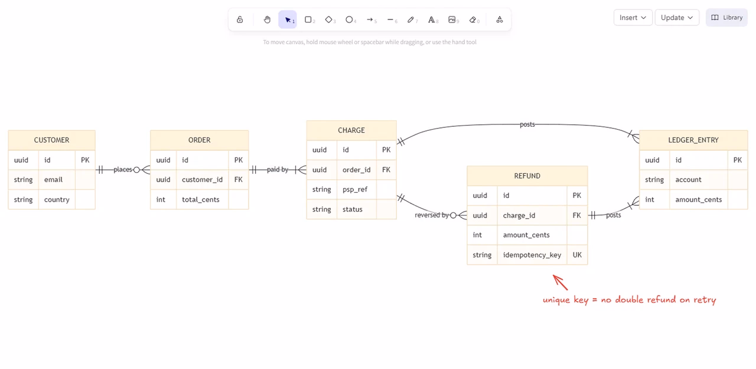Click the 'amount_cents' field in REFUND
The width and height of the screenshot is (756, 369).
pos(526,235)
